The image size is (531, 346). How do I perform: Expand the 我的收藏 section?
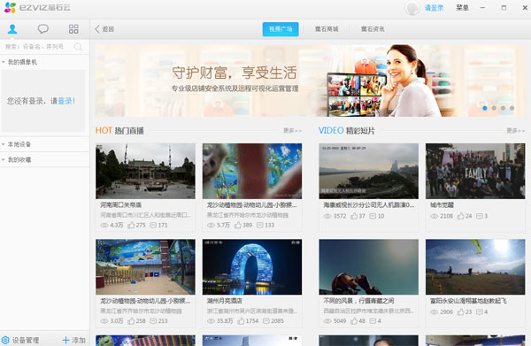click(4, 159)
